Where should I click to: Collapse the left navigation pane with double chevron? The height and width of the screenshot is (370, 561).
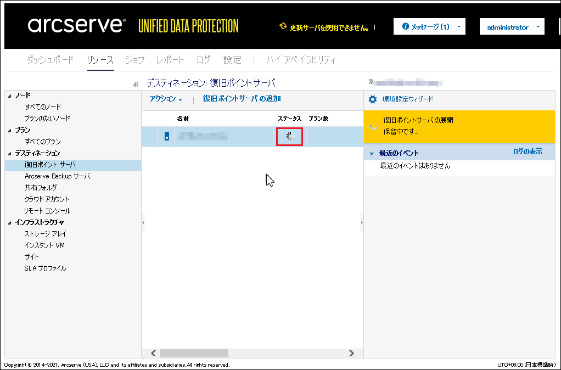point(136,85)
